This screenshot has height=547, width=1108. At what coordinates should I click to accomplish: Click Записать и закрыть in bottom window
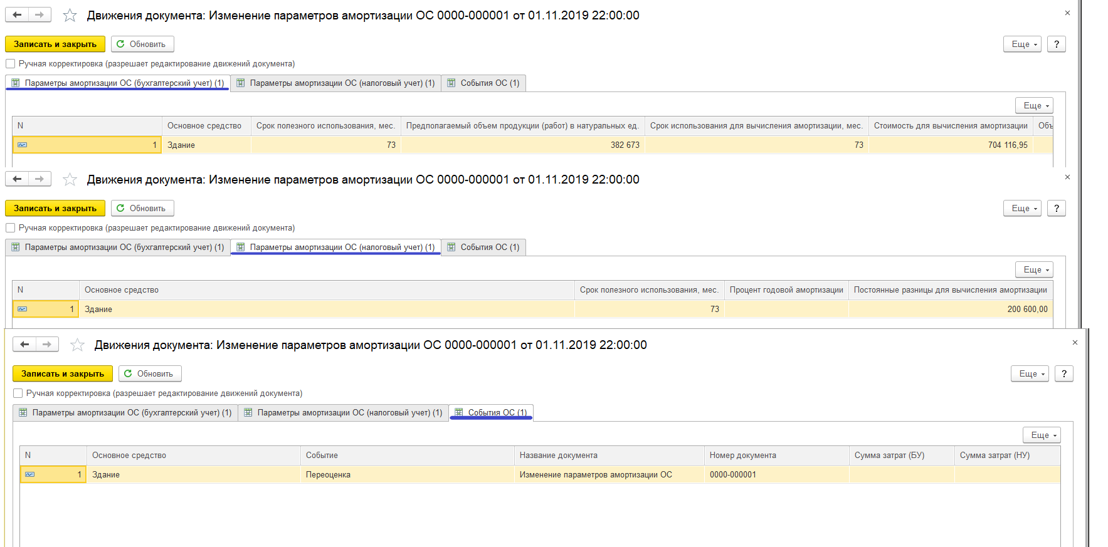coord(63,373)
